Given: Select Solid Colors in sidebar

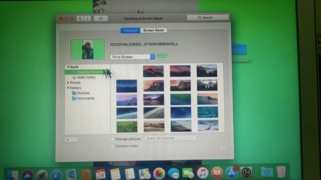Looking at the screenshot, I should 86,77.
